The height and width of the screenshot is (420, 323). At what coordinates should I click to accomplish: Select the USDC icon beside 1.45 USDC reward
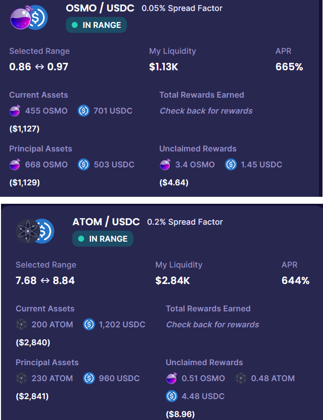tap(231, 164)
